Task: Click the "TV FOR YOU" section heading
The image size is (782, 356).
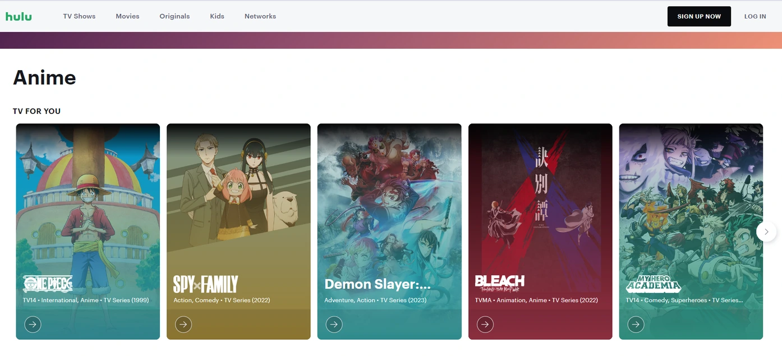Action: [37, 111]
